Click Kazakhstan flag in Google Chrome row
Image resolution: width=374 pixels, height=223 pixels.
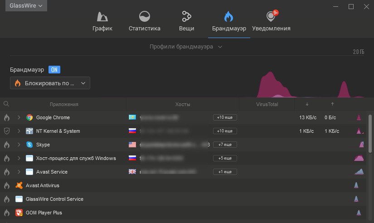pyautogui.click(x=132, y=117)
